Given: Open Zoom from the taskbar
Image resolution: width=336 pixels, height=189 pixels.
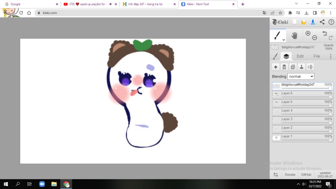Looking at the screenshot, I should point(42,184).
